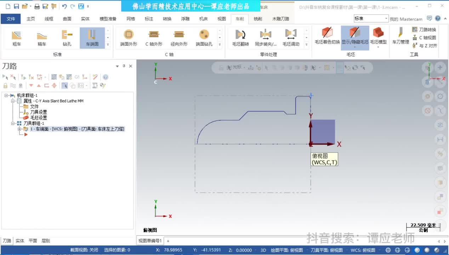Open the blue help icon in the ribbon corner
This screenshot has width=449, height=255.
(438, 18)
